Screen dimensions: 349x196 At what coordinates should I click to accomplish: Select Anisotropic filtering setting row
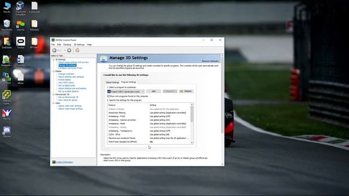pyautogui.click(x=148, y=113)
